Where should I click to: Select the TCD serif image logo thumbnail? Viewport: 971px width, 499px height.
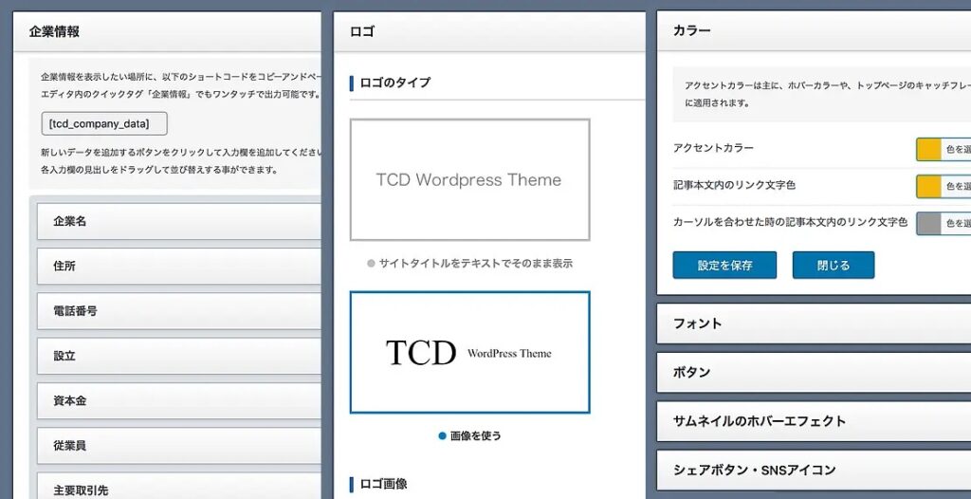470,352
